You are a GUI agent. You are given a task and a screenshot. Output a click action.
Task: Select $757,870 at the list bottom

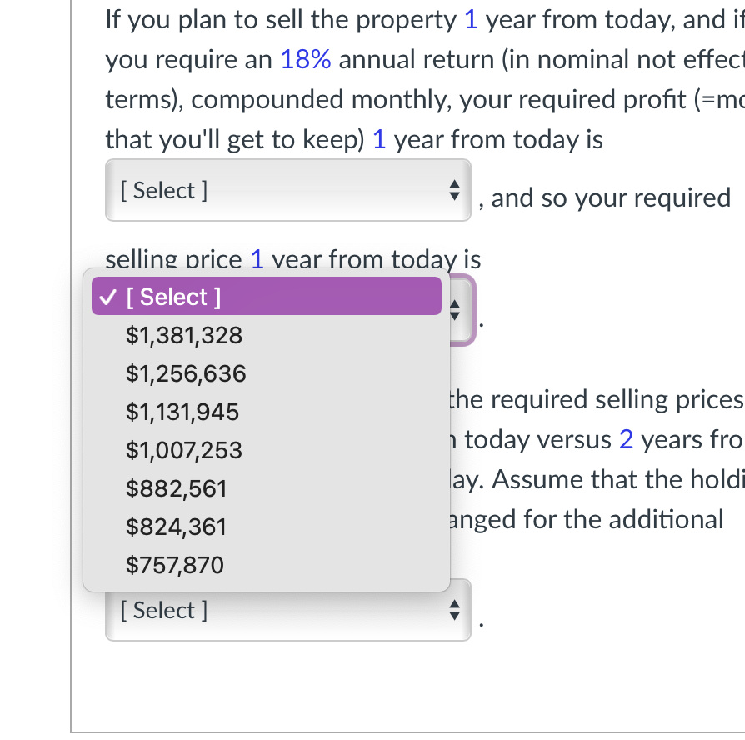click(175, 566)
